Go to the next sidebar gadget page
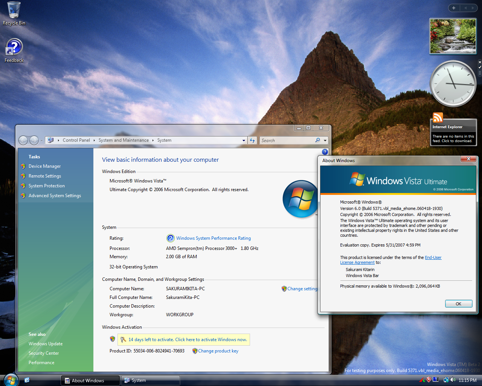Screen dimensions: 482x386 (473, 8)
